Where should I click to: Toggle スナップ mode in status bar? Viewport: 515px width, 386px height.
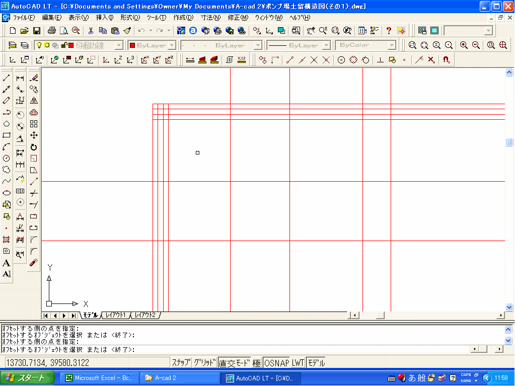click(181, 363)
